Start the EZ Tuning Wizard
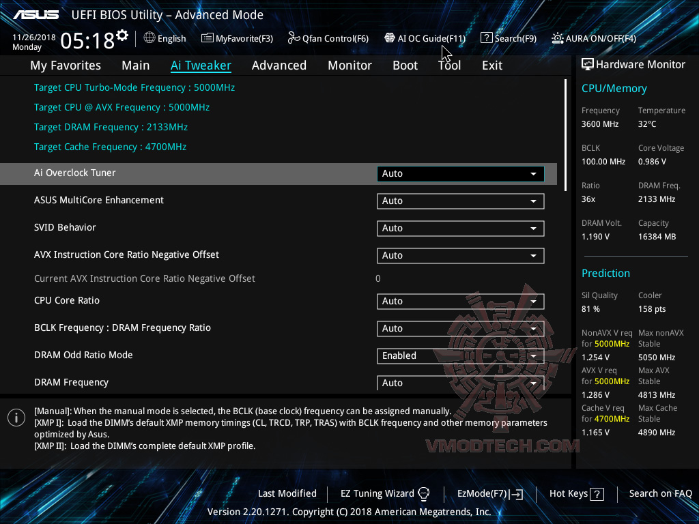 [385, 494]
